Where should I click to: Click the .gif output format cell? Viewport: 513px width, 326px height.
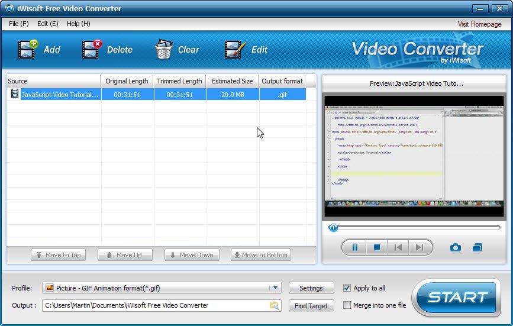(282, 95)
